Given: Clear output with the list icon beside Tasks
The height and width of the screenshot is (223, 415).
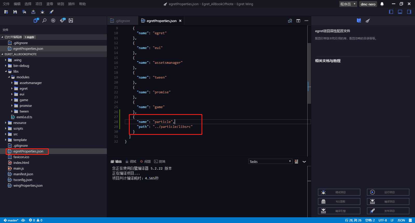Looking at the screenshot, I should pos(296,162).
